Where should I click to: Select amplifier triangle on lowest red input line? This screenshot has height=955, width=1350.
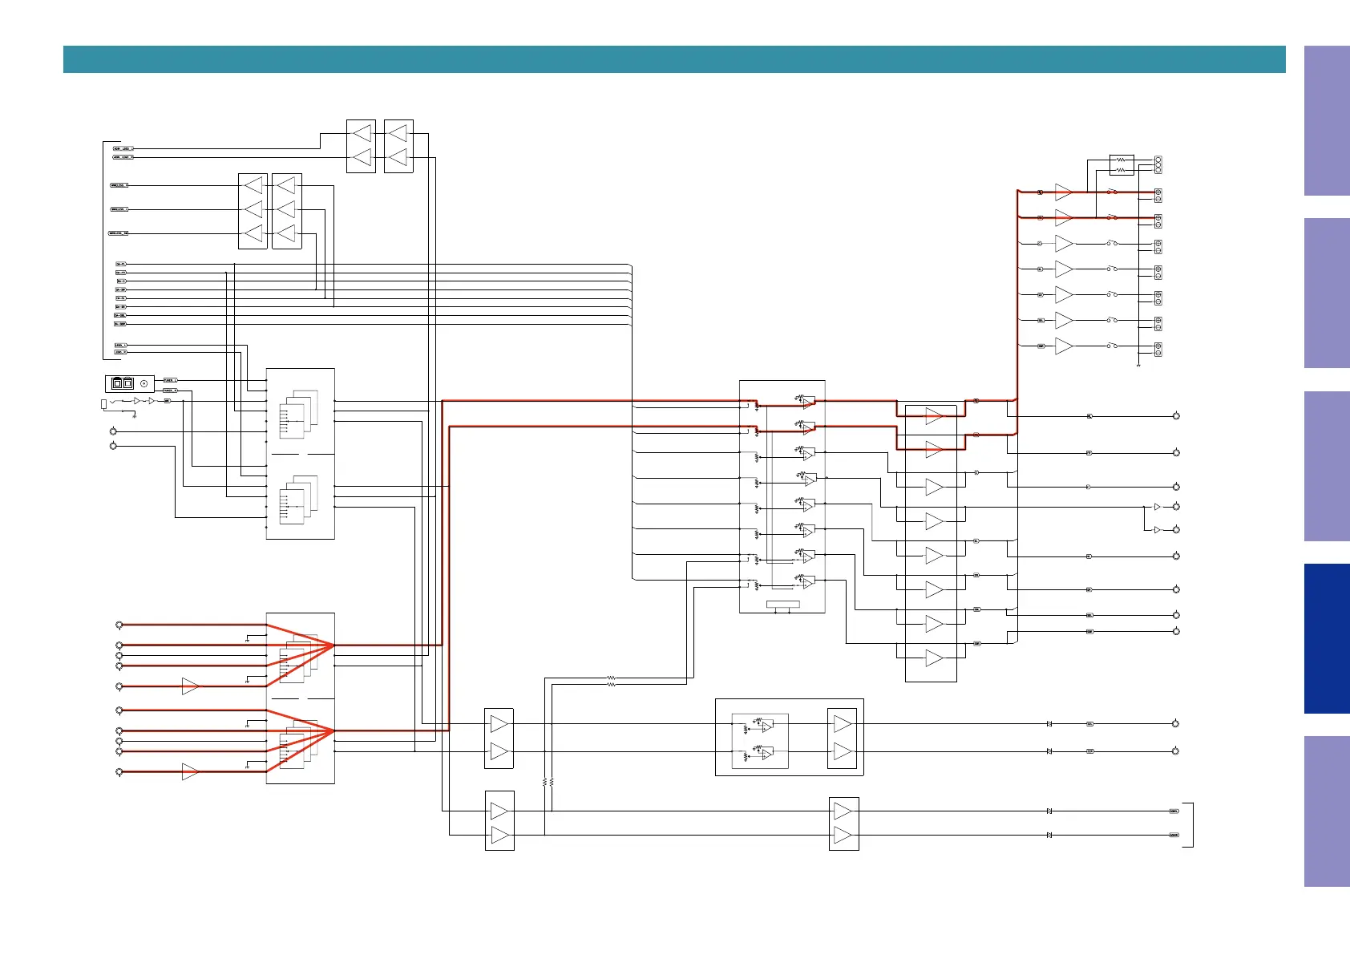pyautogui.click(x=189, y=771)
